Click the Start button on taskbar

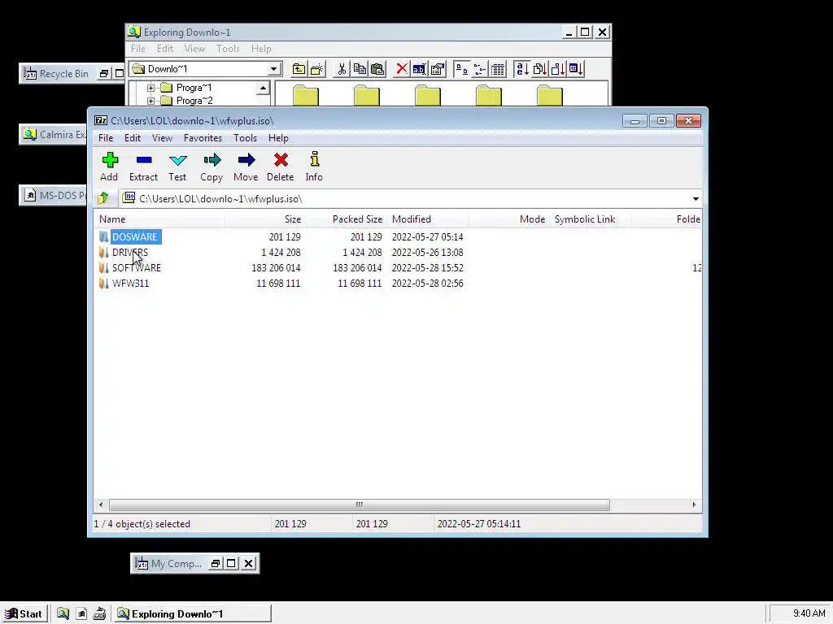[24, 614]
